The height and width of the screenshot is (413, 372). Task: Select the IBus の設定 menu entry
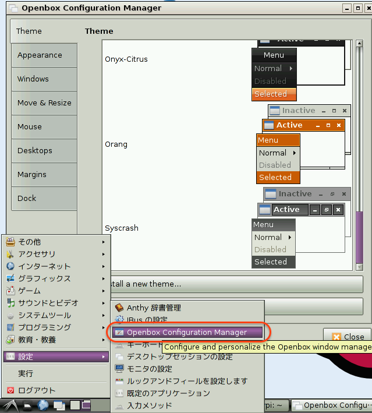click(187, 319)
